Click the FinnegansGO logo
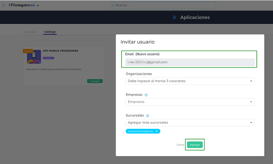This screenshot has width=273, height=164. pos(22,5)
